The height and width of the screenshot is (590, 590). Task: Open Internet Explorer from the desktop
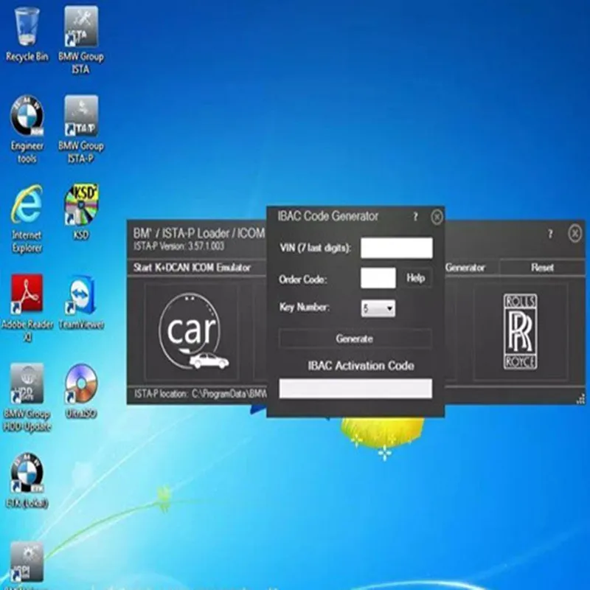click(27, 218)
